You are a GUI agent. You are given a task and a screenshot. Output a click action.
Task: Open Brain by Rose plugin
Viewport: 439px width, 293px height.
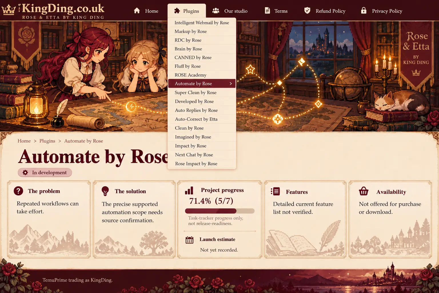[x=202, y=49]
